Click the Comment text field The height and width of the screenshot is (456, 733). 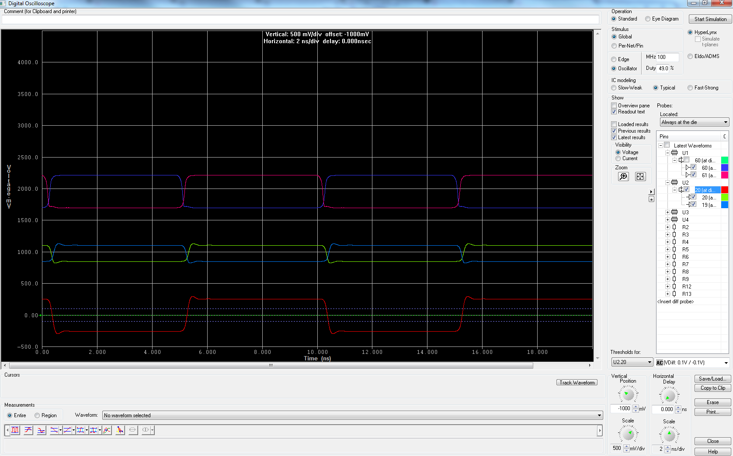(301, 20)
